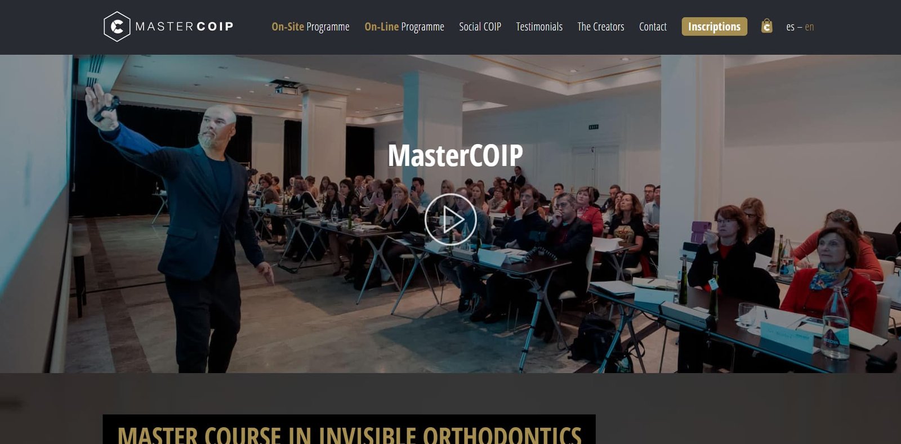Open the Contact page
This screenshot has height=444, width=901.
click(653, 26)
